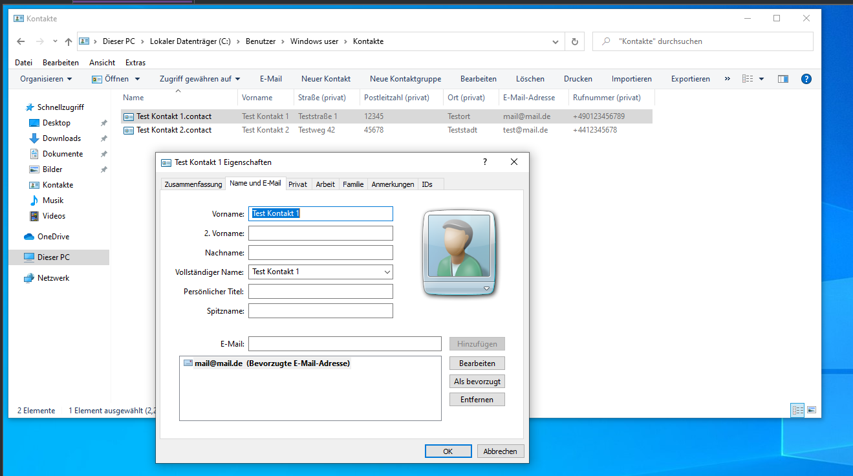This screenshot has height=476, width=853.
Task: Open Downloads in quick access
Action: pyautogui.click(x=61, y=138)
